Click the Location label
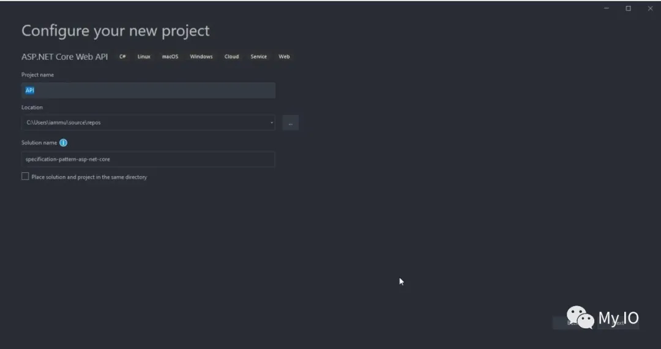 coord(32,108)
